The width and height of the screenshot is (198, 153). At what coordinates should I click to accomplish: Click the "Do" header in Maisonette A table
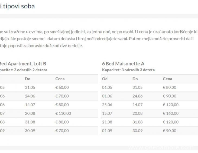click(x=135, y=79)
